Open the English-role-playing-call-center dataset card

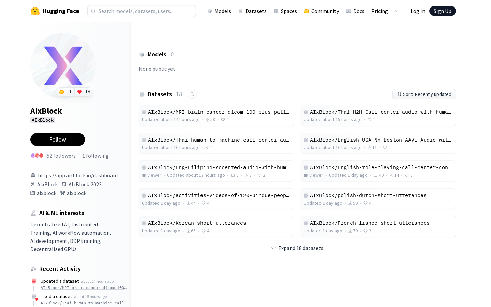click(378, 171)
